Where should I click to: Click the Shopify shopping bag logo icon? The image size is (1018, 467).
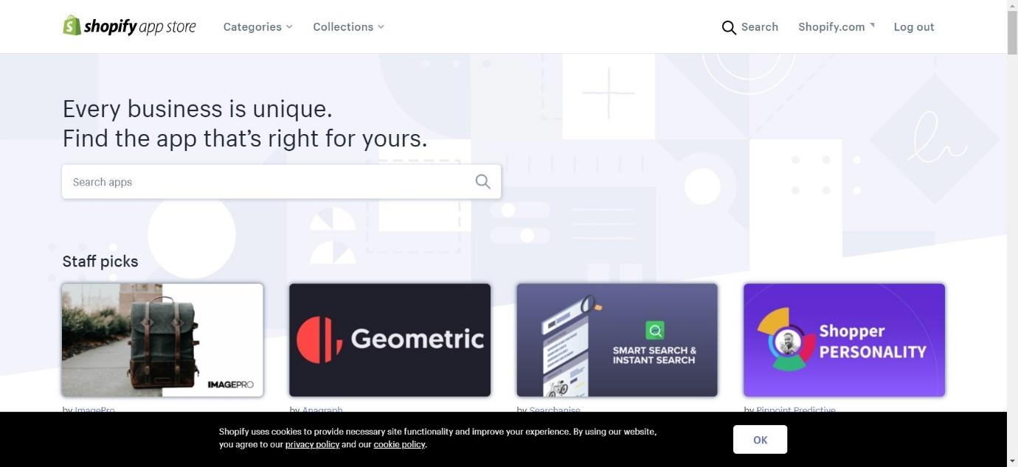pos(72,26)
